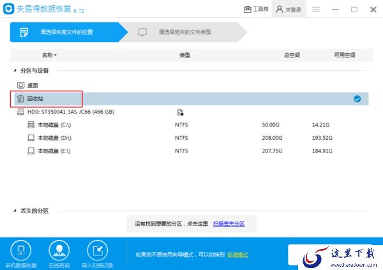383x270 pixels.
Task: Click the 184.91G free space value
Action: tap(322, 151)
